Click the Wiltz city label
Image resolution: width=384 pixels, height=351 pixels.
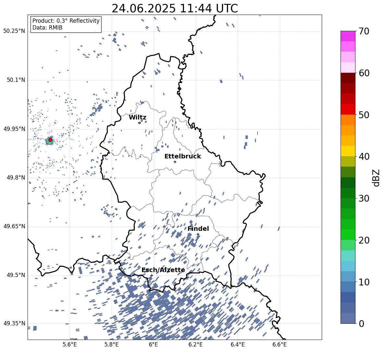(x=138, y=118)
